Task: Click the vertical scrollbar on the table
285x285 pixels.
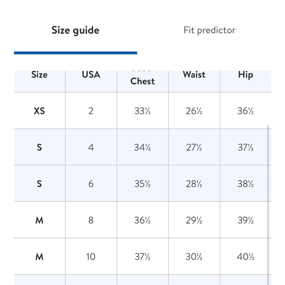Action: [268, 205]
